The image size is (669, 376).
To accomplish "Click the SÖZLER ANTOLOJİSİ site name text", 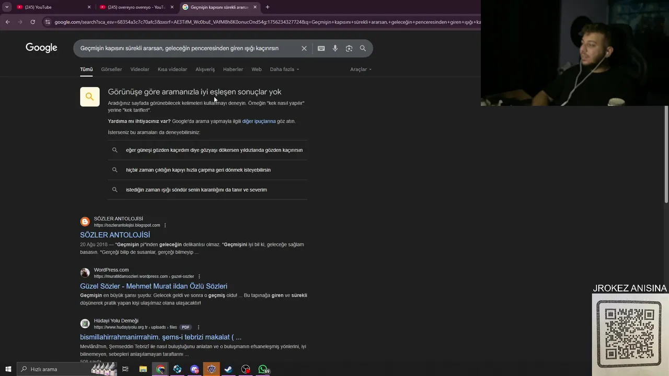I will click(x=119, y=219).
